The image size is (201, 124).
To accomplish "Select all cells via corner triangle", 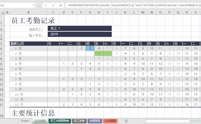I will 3,13.
